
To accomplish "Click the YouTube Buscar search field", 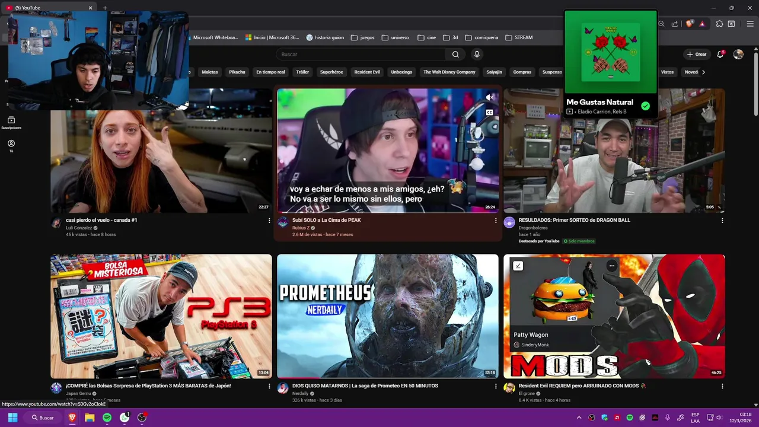I will coord(361,55).
